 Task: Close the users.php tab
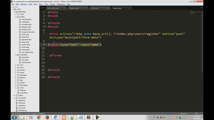coord(108,8)
